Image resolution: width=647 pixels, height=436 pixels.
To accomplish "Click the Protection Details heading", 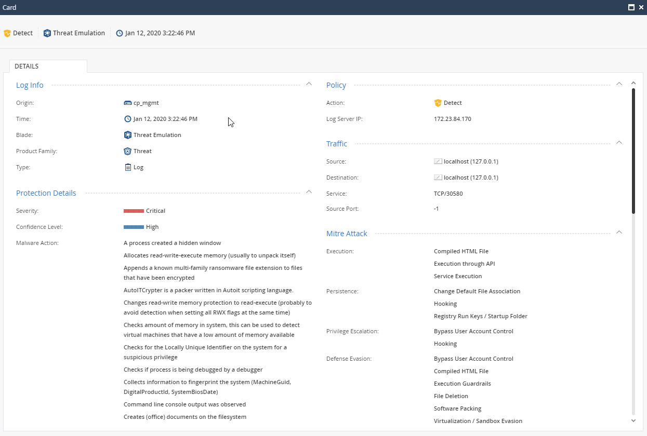I will (46, 193).
